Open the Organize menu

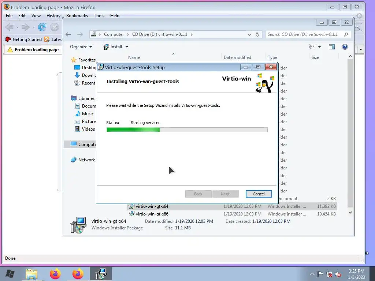(x=81, y=47)
